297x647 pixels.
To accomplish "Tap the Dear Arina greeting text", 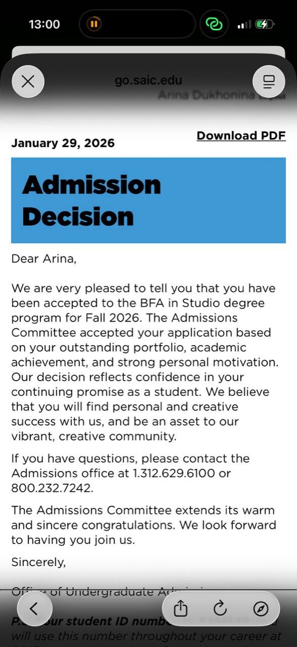I will (x=44, y=259).
